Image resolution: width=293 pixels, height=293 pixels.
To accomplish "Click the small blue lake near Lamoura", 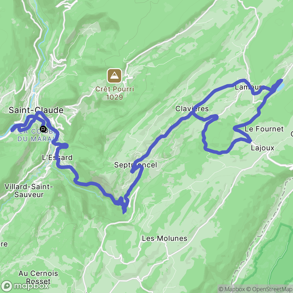I will click(x=280, y=87).
